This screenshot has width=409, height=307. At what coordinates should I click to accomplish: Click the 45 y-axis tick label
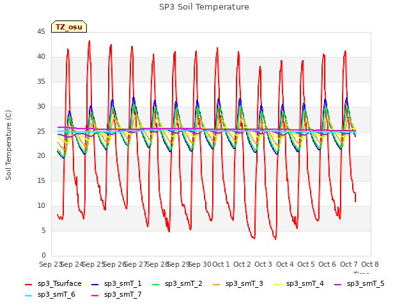pos(41,32)
